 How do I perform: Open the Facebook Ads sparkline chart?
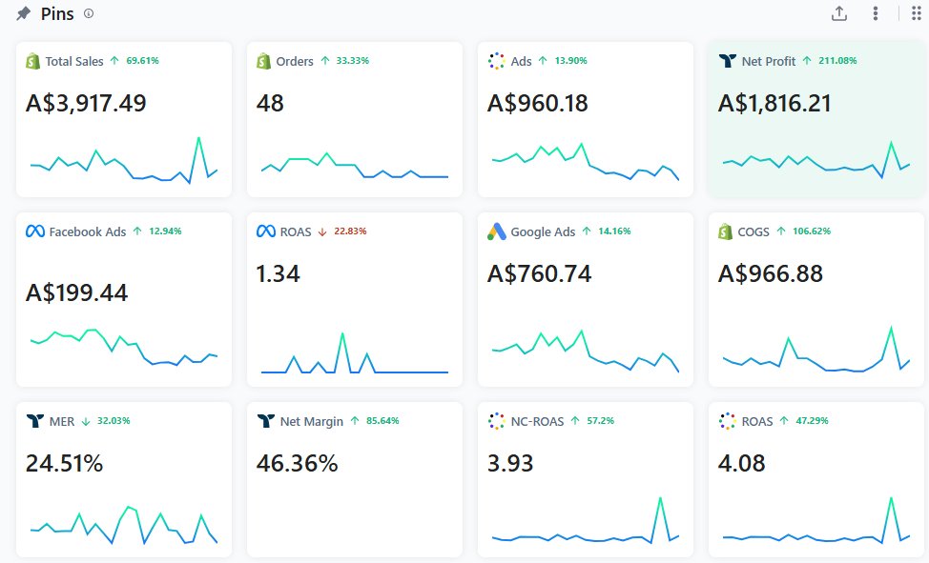(x=124, y=347)
